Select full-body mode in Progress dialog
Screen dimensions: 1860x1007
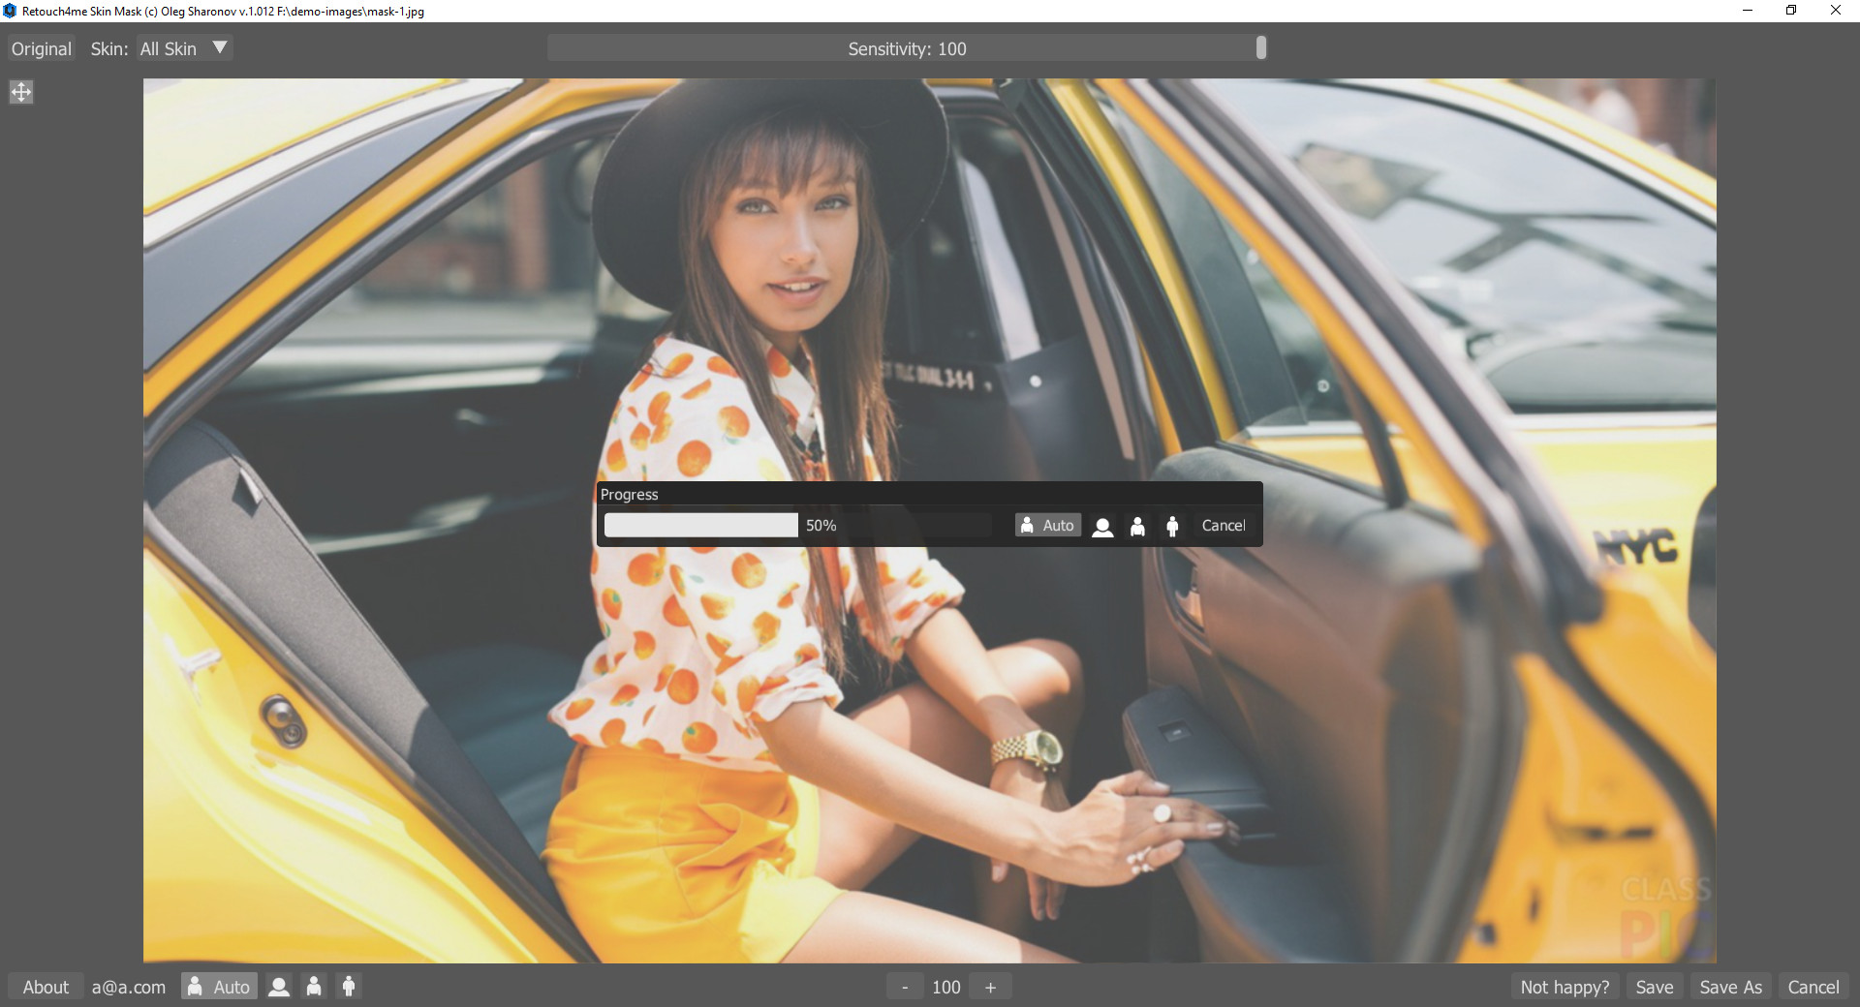[x=1172, y=526]
